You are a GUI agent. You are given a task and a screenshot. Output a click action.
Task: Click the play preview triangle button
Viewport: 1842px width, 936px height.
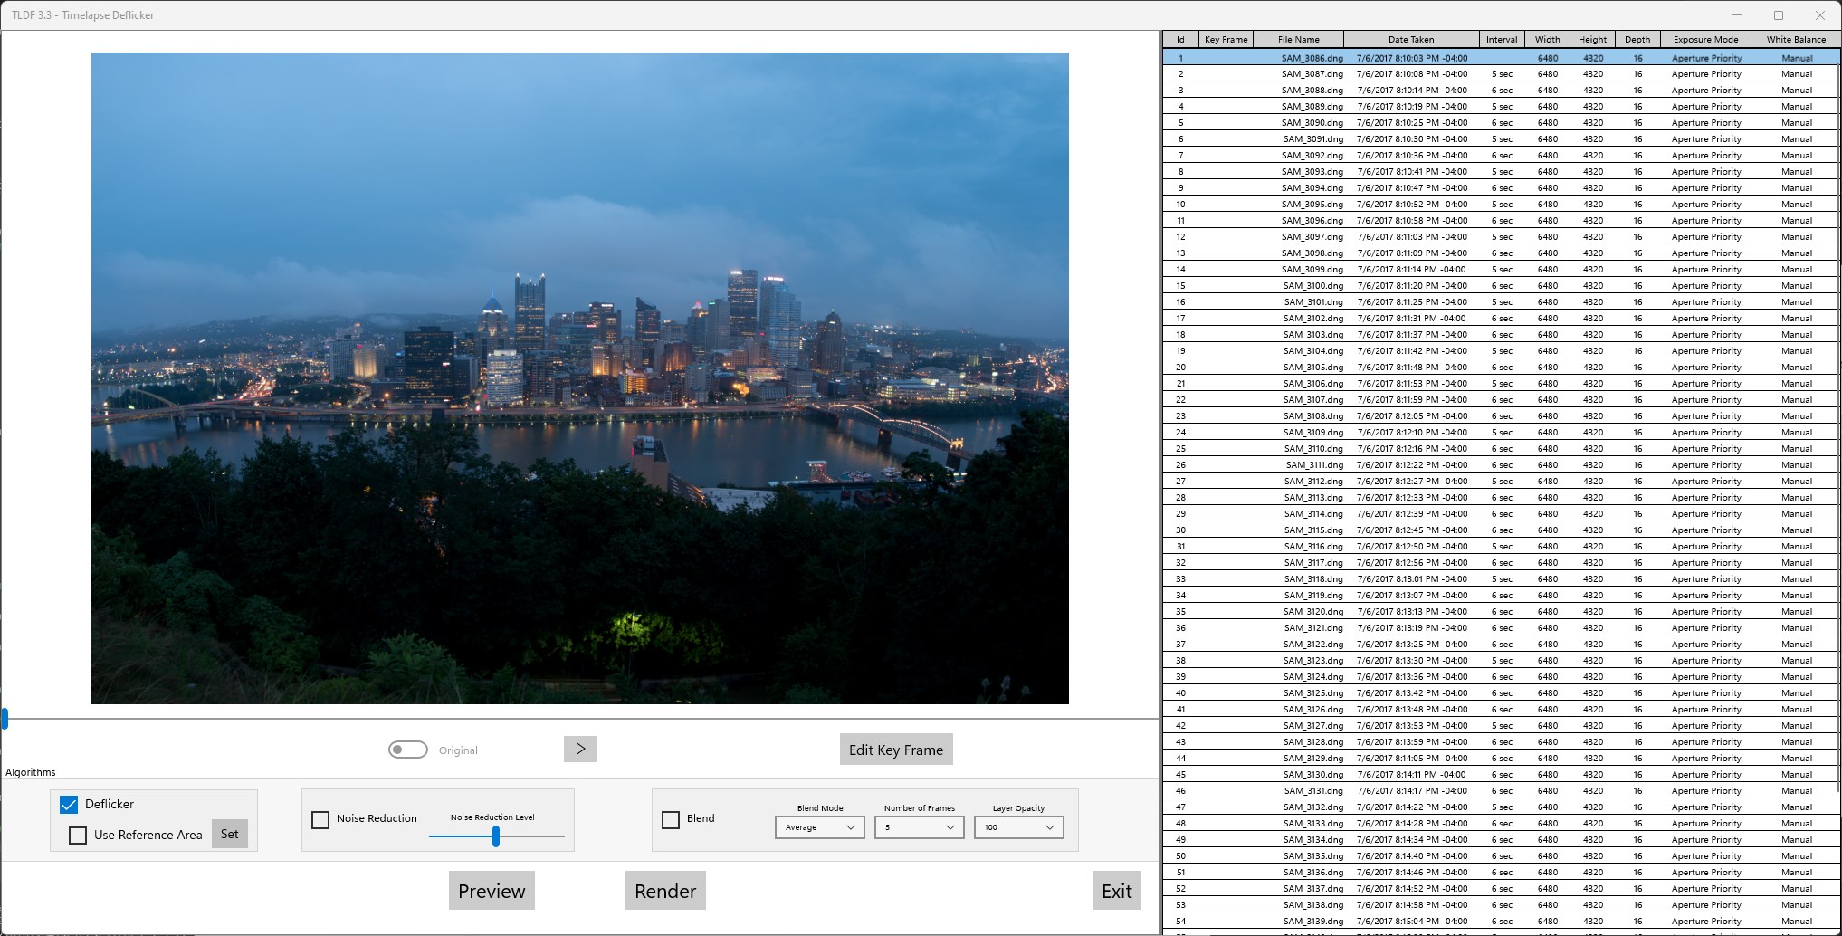click(x=580, y=749)
